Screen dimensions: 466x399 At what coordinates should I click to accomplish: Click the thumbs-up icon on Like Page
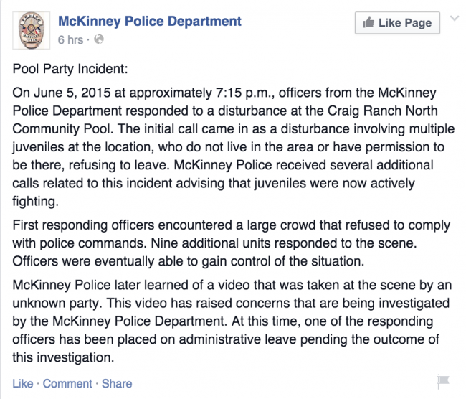368,22
